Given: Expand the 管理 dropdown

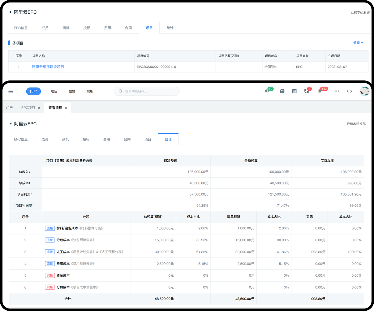Looking at the screenshot, I should click(358, 43).
